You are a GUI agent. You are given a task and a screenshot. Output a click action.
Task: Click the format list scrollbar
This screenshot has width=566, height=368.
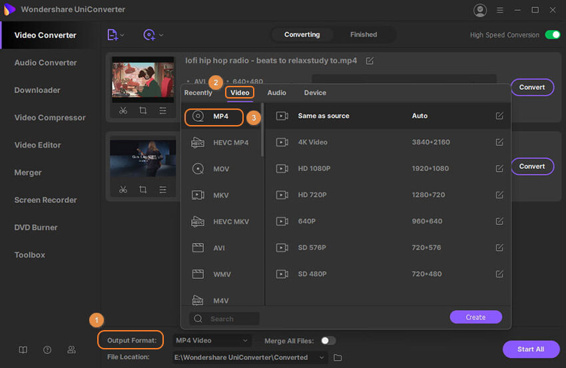tap(262, 130)
